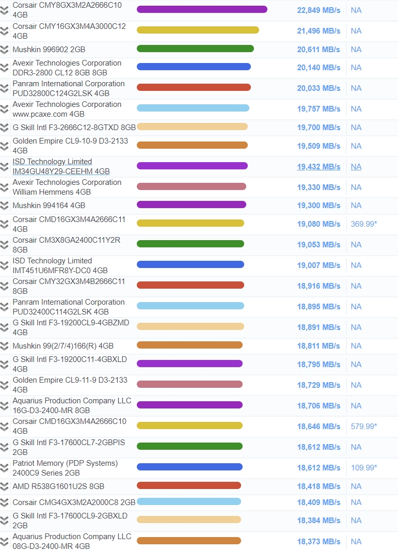Screen dimensions: 398x551
Task: Expand Aquarius 16G-D3-2400-MR 8GB chevron
Action: pyautogui.click(x=4, y=406)
